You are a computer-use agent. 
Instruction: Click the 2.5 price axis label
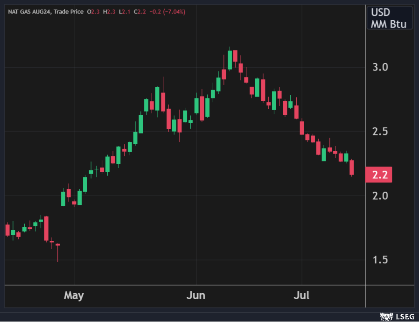381,131
